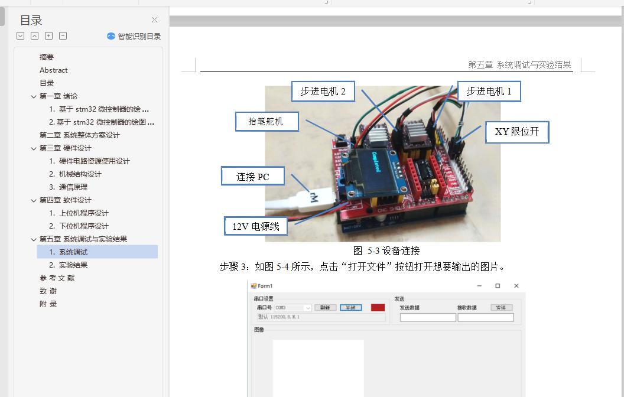Click the 连接 PC label box
624x397 pixels.
pyautogui.click(x=253, y=176)
